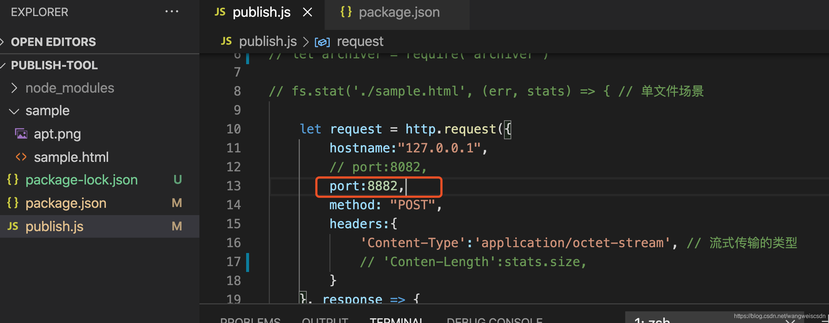Close the publish.js editor tab
Image resolution: width=829 pixels, height=323 pixels.
(307, 12)
